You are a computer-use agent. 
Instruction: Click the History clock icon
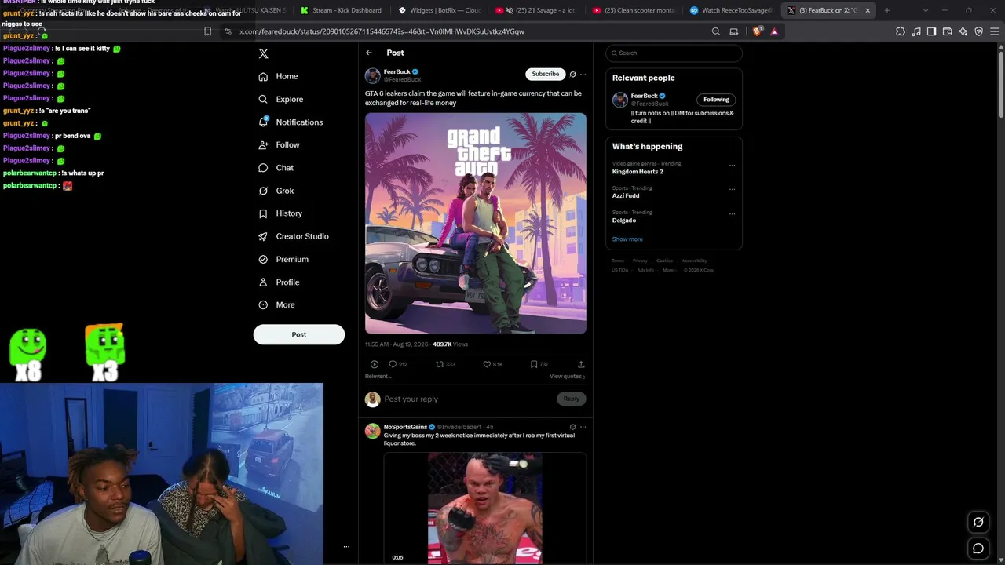tap(263, 213)
